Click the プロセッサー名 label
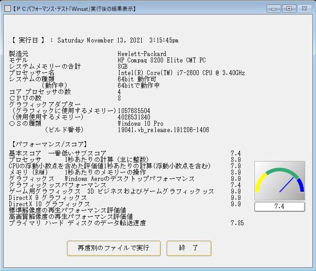This screenshot has height=271, width=316. [x=32, y=73]
